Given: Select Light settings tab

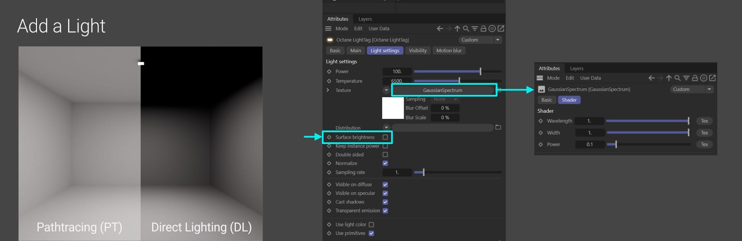Looking at the screenshot, I should (x=385, y=50).
